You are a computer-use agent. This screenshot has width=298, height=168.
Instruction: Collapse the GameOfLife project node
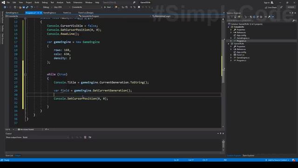click(229, 44)
